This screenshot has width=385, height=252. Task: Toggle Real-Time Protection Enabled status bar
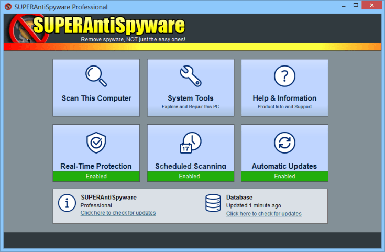point(96,176)
